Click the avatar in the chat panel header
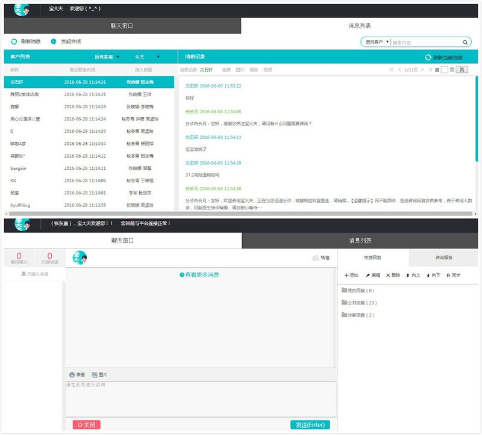Viewport: 482px width, 435px height. (80, 258)
